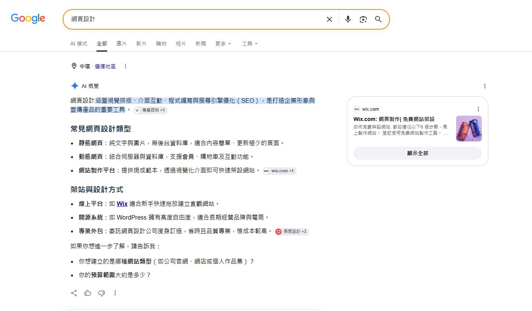Switch to 購物 results tab
The height and width of the screenshot is (311, 532).
[161, 44]
